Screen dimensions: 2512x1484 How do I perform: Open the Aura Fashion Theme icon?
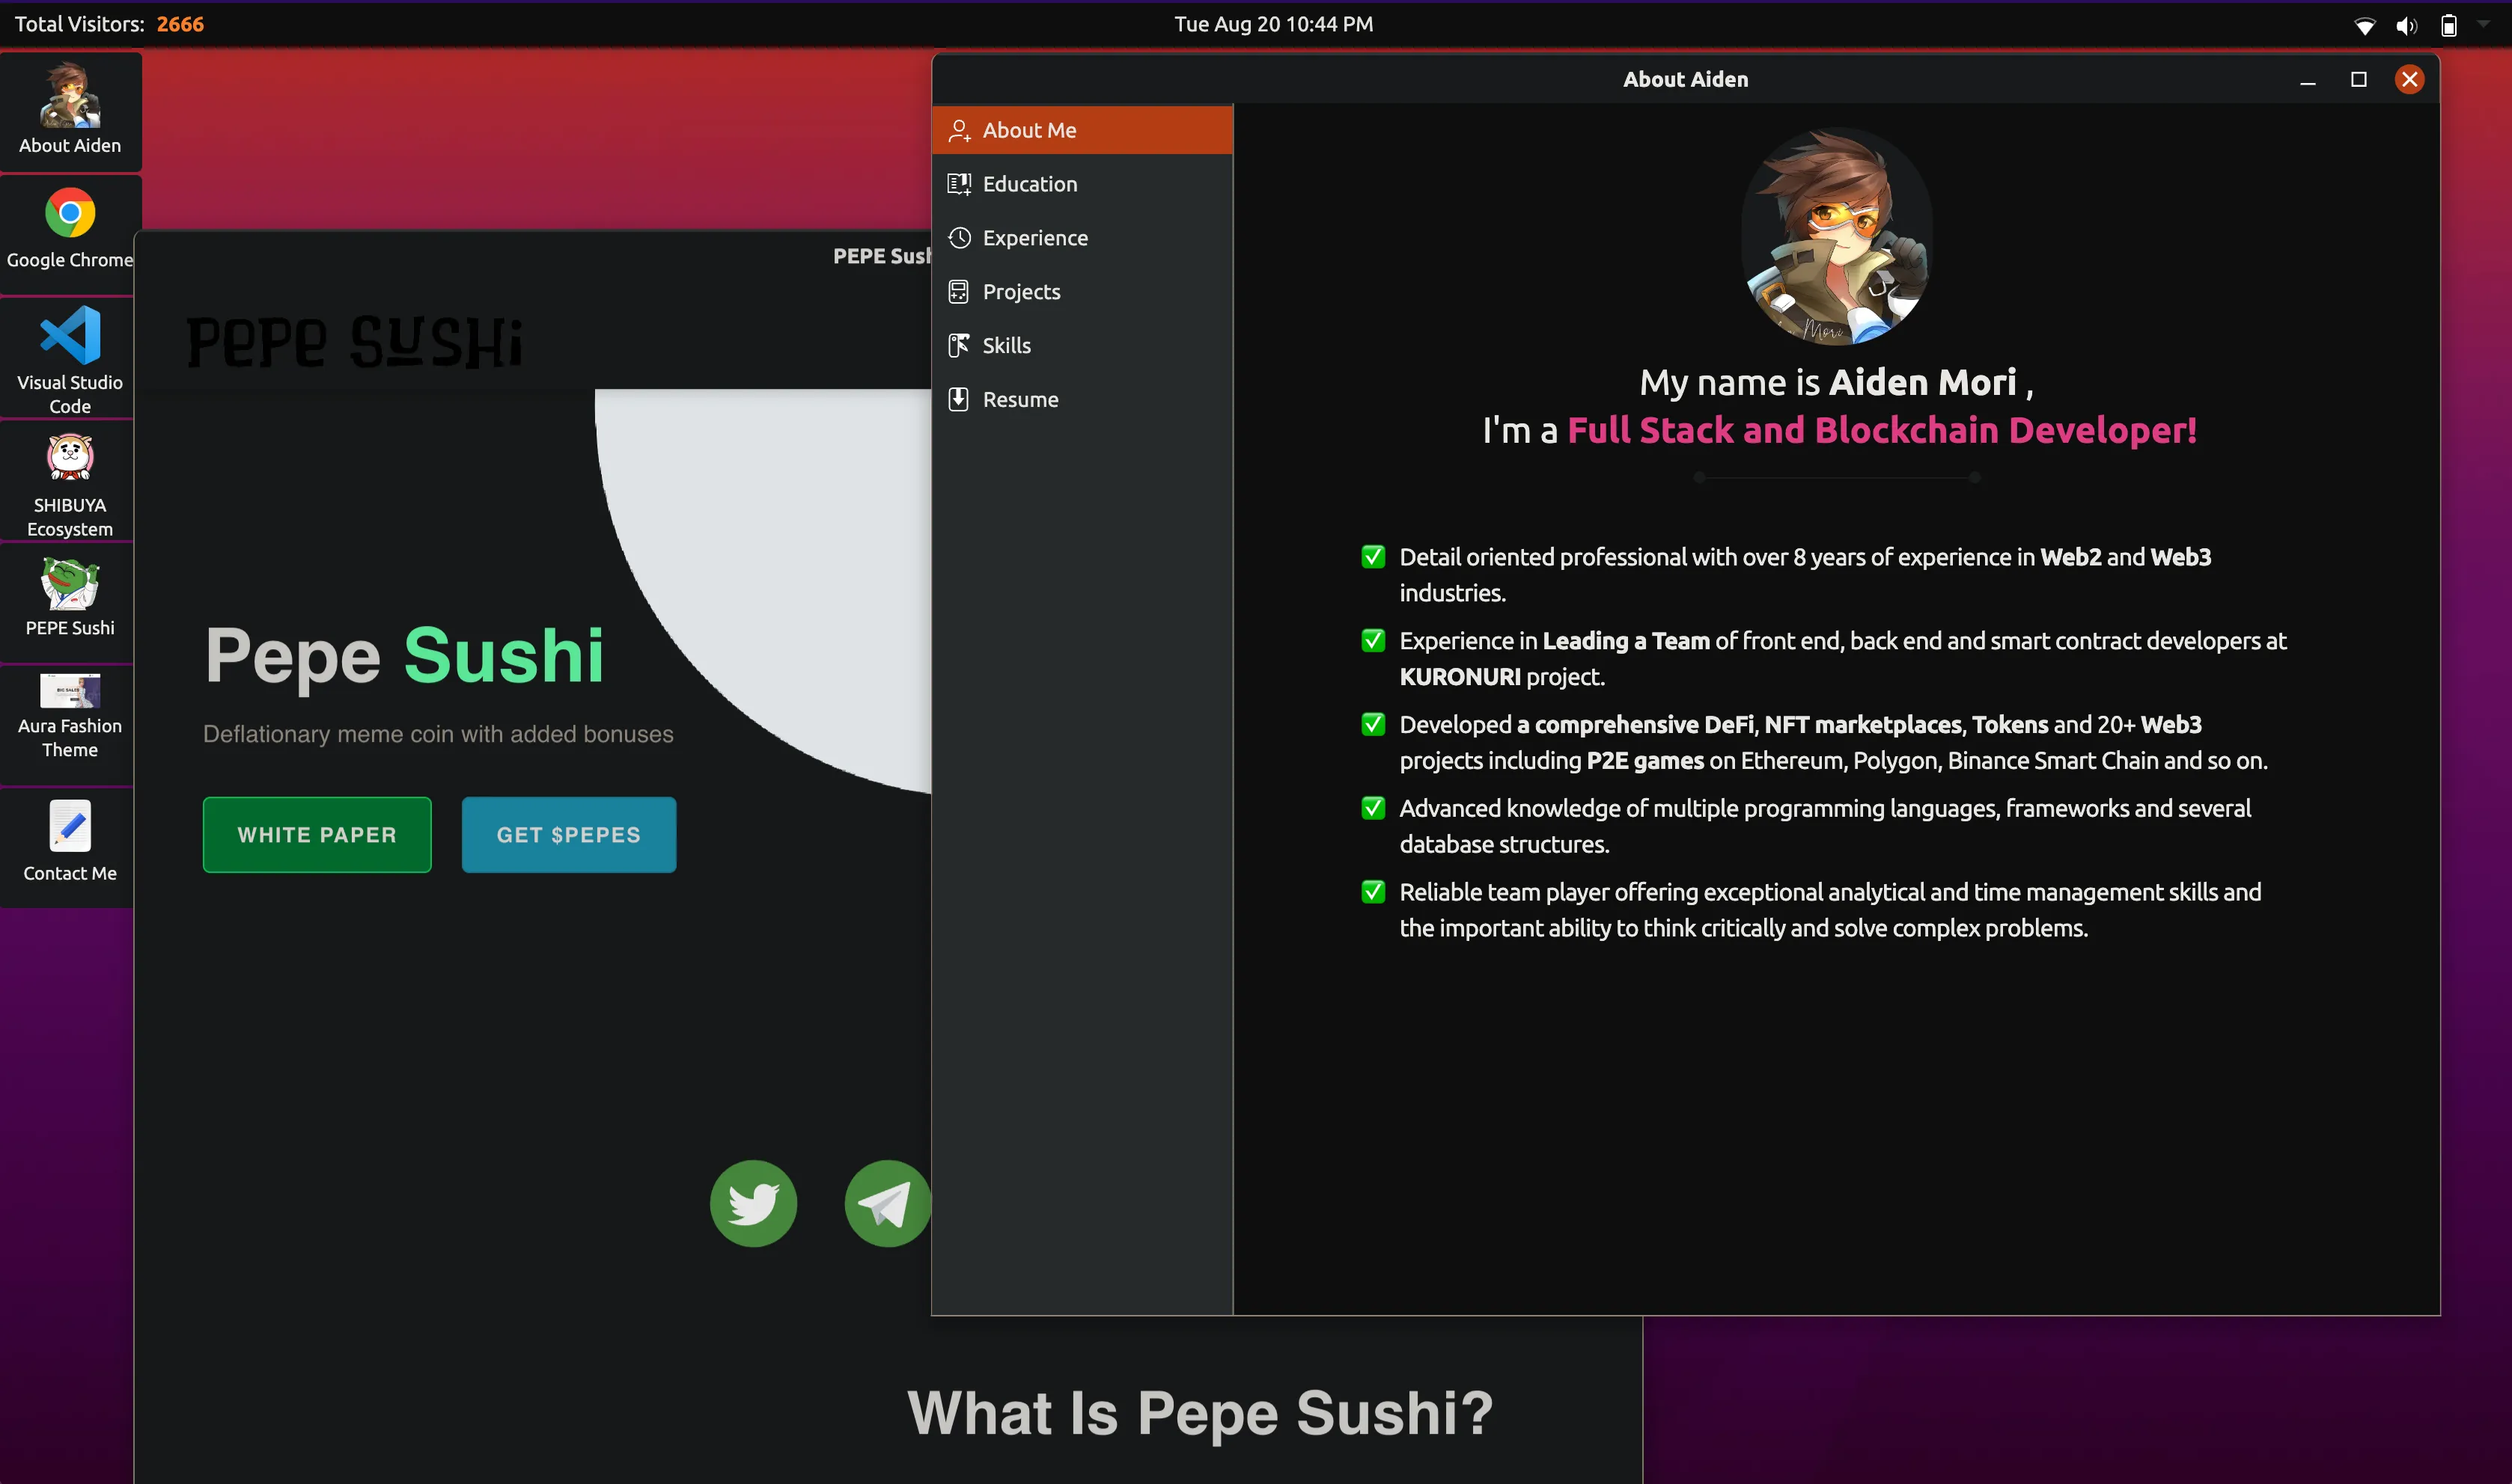(x=69, y=714)
